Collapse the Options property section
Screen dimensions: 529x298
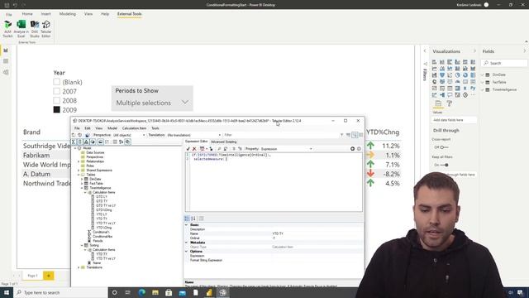pos(186,252)
